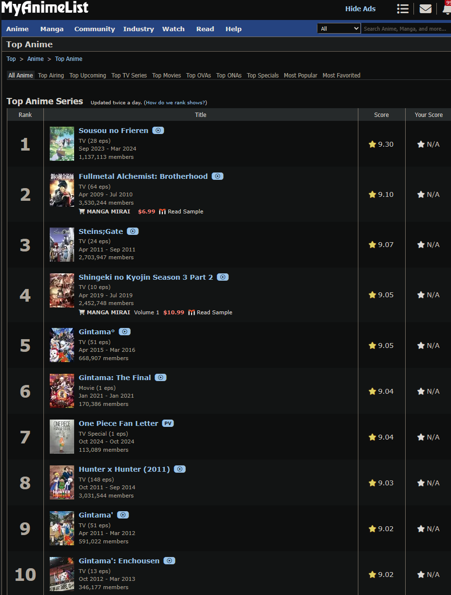The width and height of the screenshot is (451, 595).
Task: Click PV badge beside One Piece Fan Letter
Action: click(168, 423)
